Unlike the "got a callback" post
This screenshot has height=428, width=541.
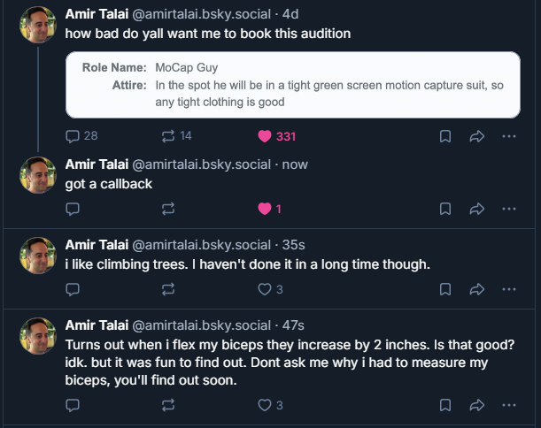264,209
